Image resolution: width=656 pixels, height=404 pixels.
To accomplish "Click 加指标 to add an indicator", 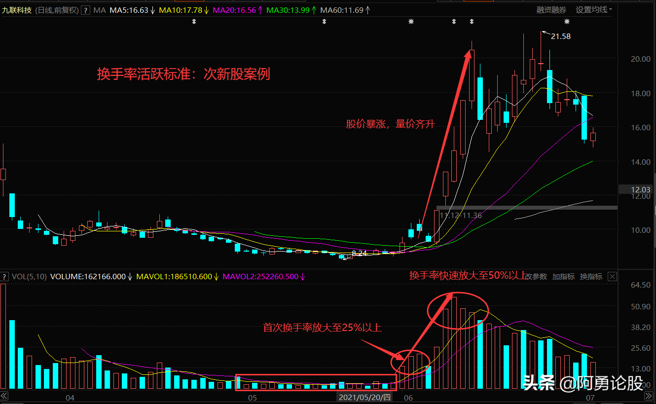I will click(563, 277).
